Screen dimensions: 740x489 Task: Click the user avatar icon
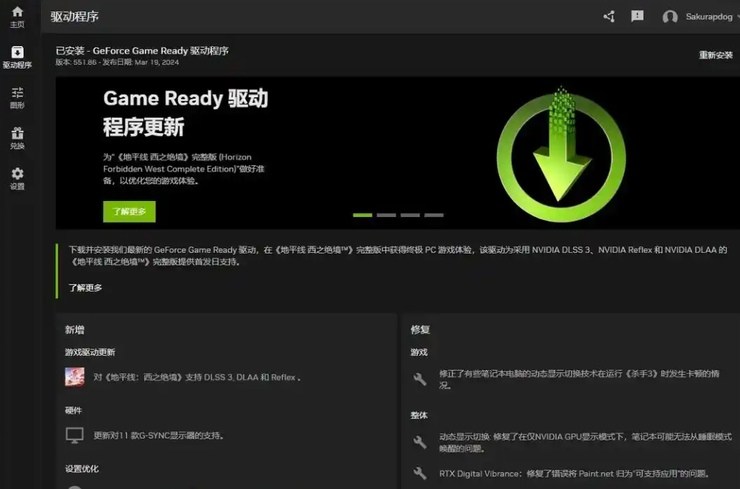670,17
